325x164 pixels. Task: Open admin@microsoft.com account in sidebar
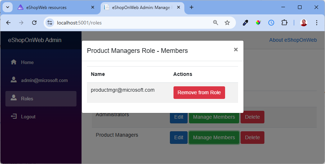[x=41, y=80]
